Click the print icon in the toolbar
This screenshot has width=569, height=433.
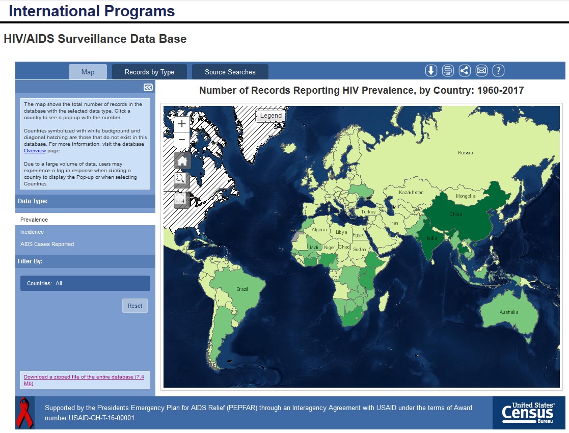click(448, 70)
